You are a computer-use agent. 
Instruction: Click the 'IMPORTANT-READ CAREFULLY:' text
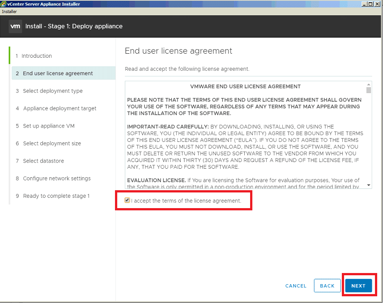pyautogui.click(x=168, y=127)
